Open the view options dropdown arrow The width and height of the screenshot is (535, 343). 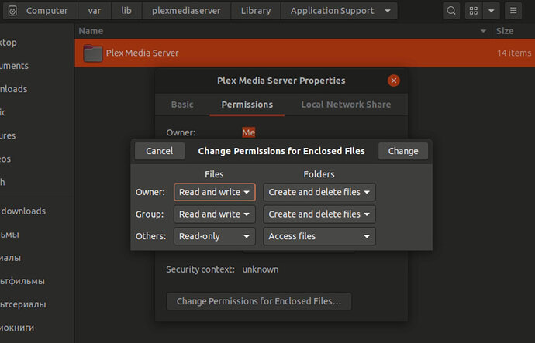[492, 11]
